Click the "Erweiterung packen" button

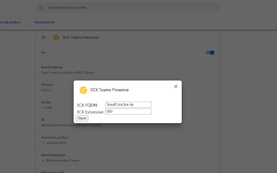(12, 22)
